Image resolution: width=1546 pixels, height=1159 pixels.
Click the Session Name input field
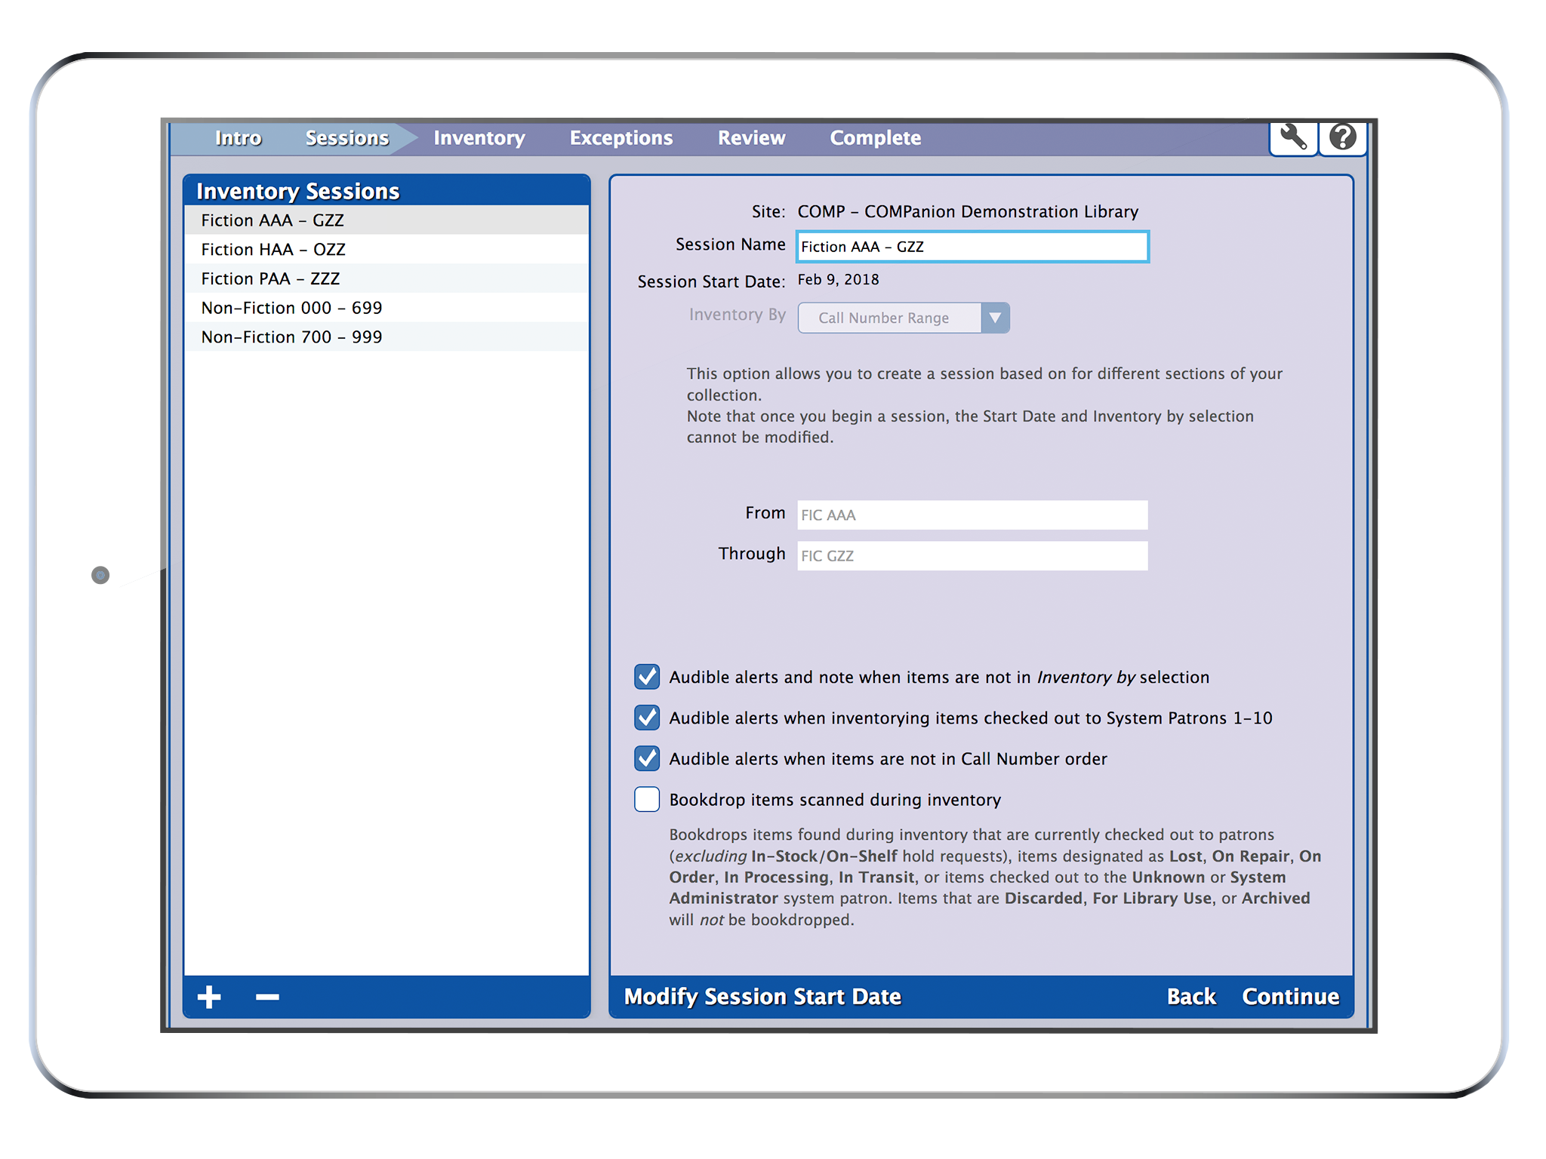click(x=972, y=247)
